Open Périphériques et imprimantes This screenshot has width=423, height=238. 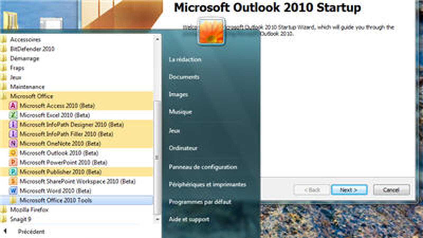[x=207, y=185]
